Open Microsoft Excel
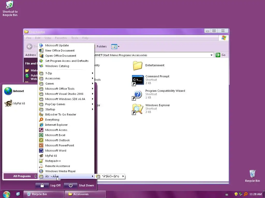The height and width of the screenshot is (198, 265). point(66,135)
